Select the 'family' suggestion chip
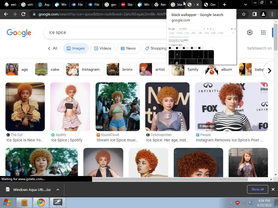This screenshot has height=208, width=278. click(x=187, y=69)
